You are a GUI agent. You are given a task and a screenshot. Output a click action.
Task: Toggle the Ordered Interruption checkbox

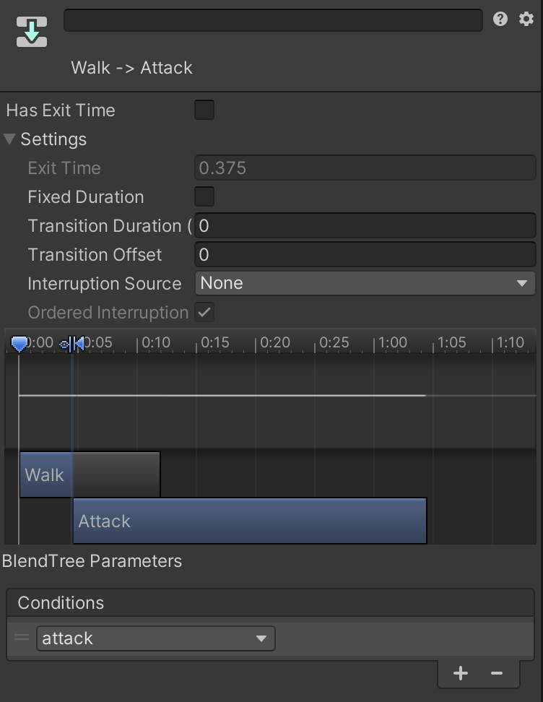(204, 312)
